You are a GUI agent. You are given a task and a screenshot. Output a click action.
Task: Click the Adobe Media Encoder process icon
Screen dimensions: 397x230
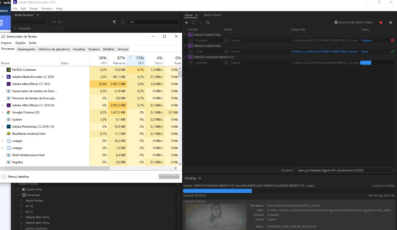tap(9, 77)
